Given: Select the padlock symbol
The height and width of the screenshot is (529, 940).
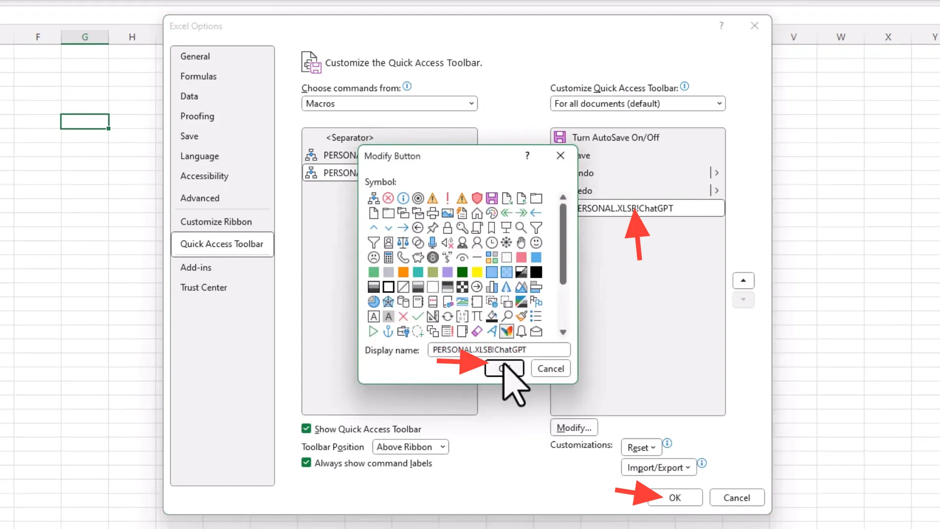Looking at the screenshot, I should (x=448, y=228).
